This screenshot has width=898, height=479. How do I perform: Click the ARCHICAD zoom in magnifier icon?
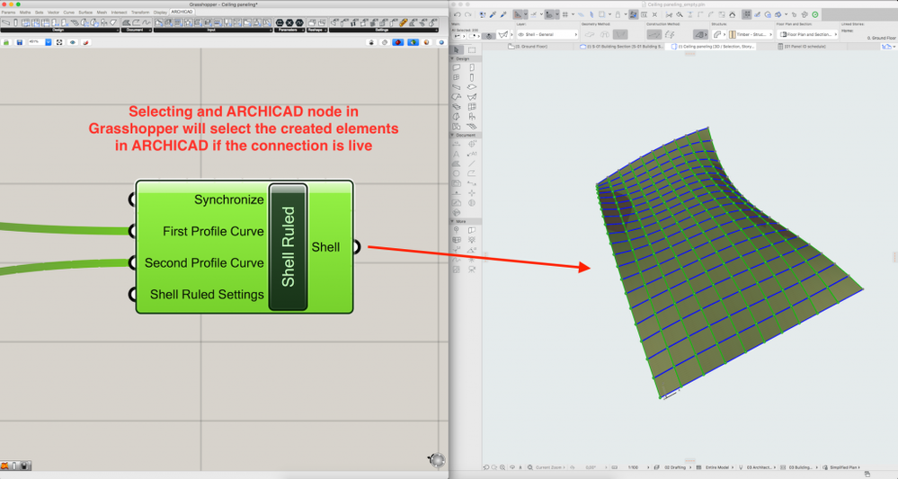[502, 467]
